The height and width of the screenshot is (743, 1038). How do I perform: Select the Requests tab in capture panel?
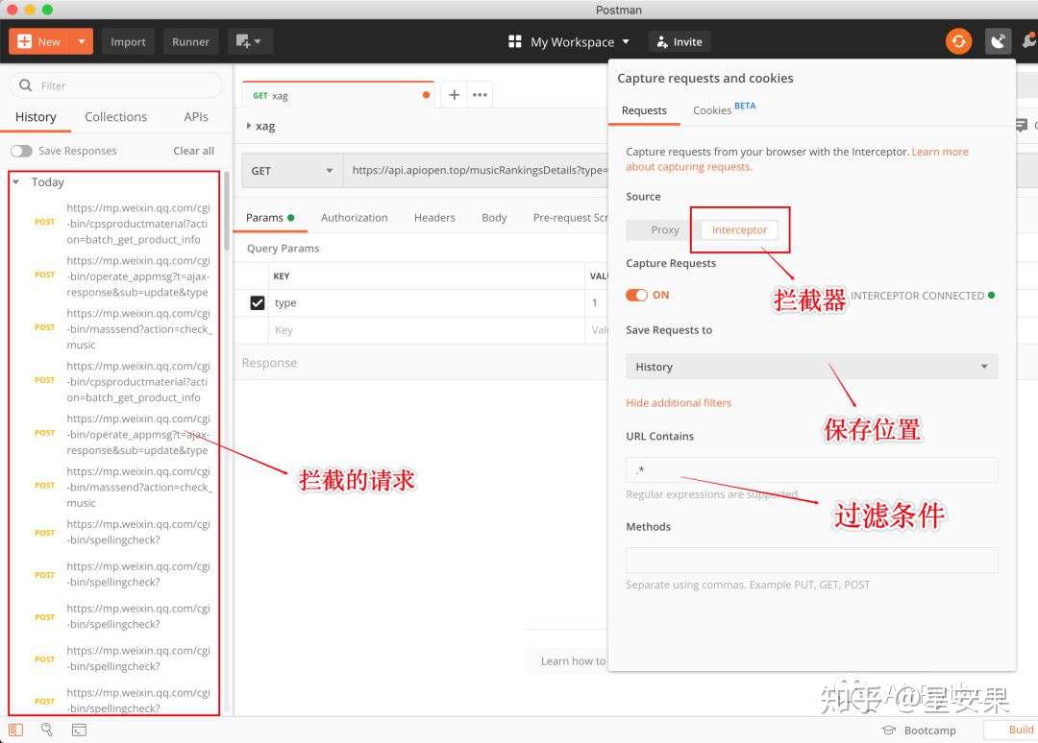point(644,110)
